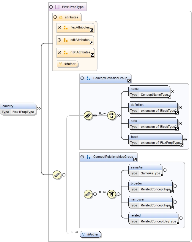
Task: Click the ##other wildcard at the bottom
Action: 90,234
